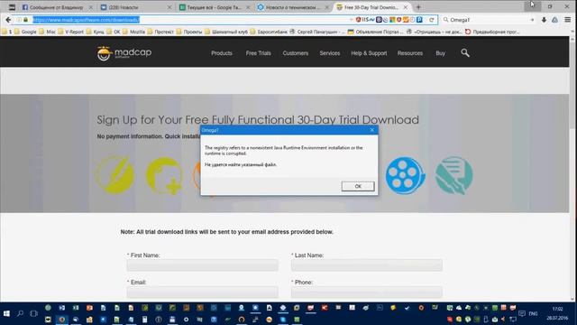Click the Buy navigation item
Screen dimensions: 577x325
click(x=441, y=53)
